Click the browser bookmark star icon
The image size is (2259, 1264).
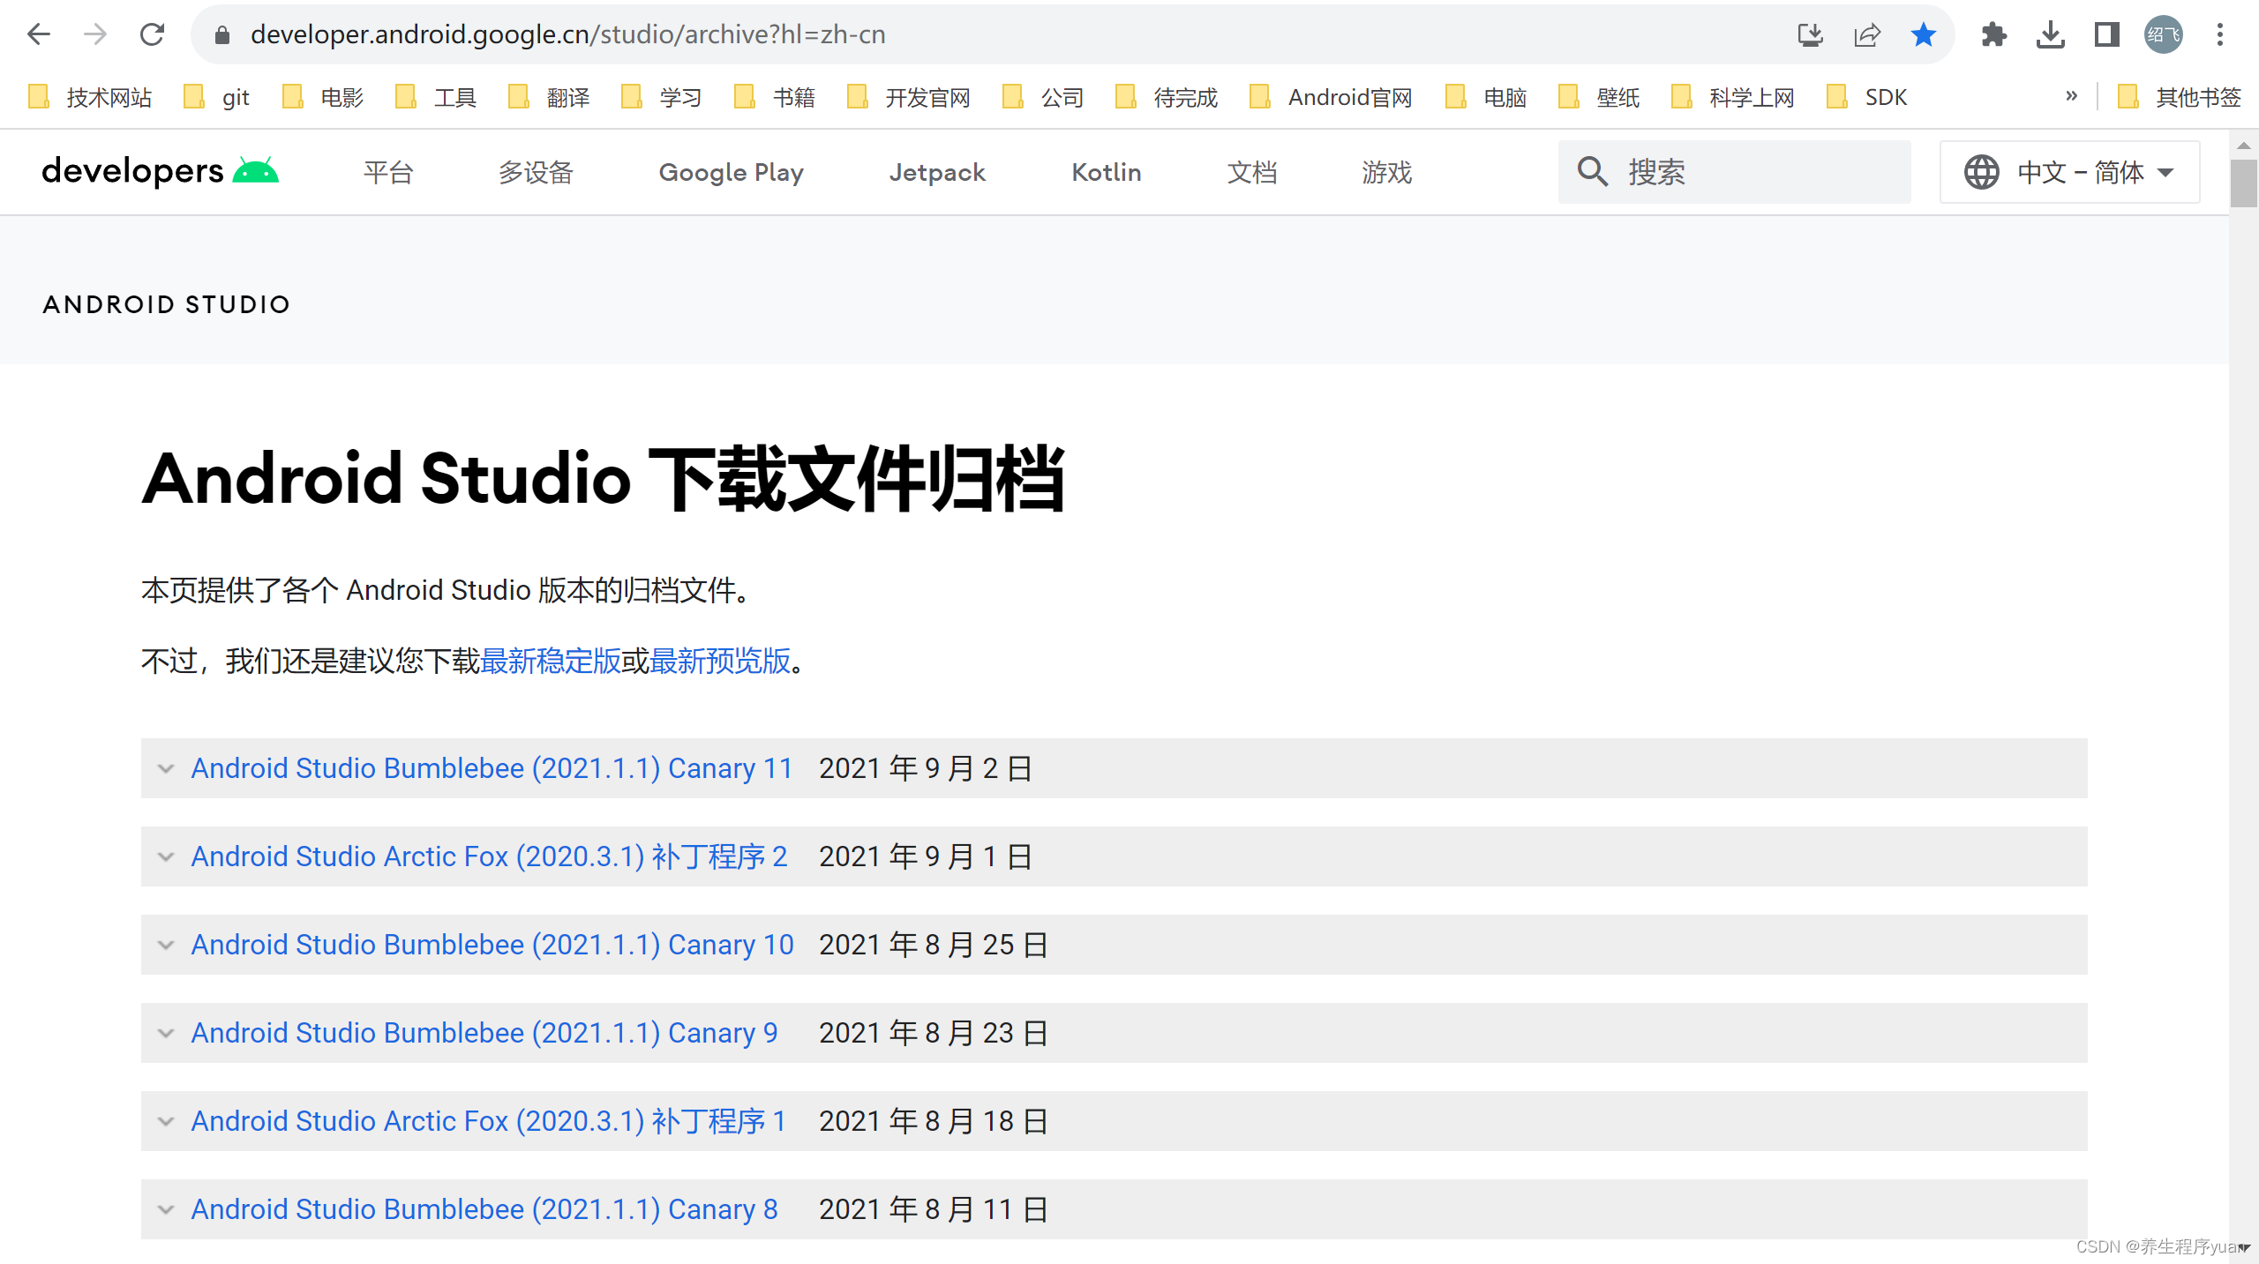[x=1922, y=34]
